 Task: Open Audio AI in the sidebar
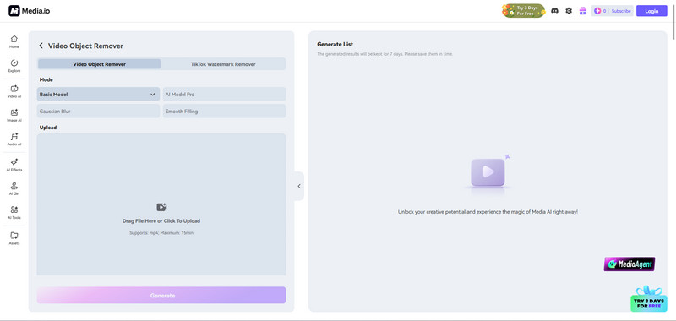(14, 139)
